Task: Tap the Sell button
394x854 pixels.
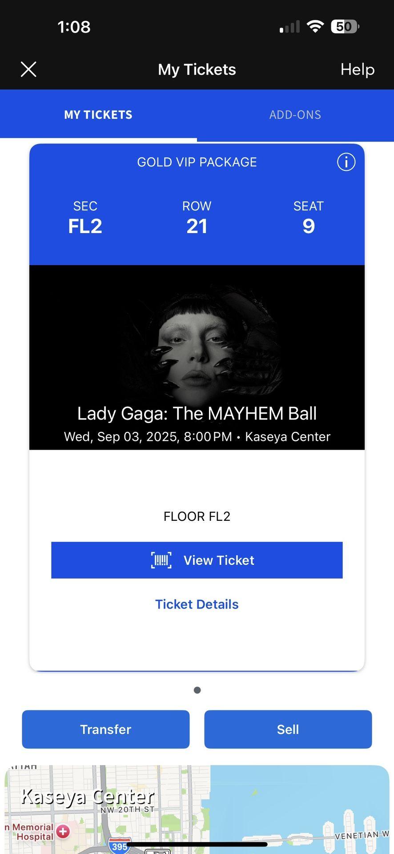Action: 288,729
